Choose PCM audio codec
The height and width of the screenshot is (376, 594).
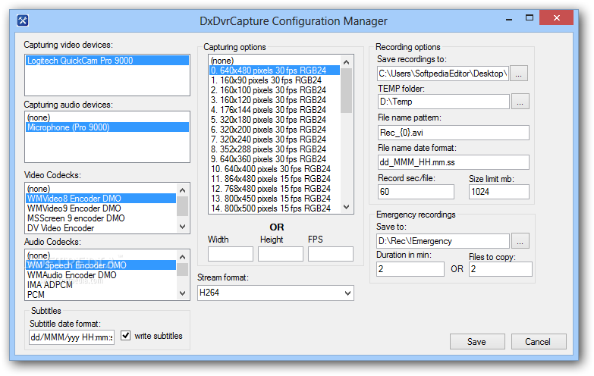coord(101,295)
